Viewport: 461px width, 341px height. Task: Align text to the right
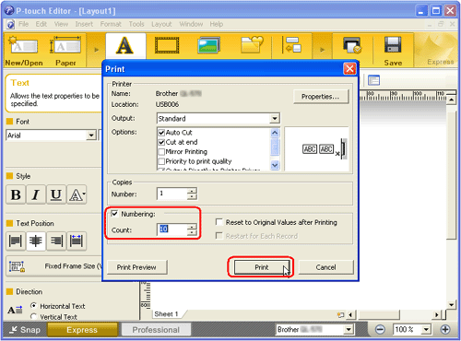click(x=56, y=241)
